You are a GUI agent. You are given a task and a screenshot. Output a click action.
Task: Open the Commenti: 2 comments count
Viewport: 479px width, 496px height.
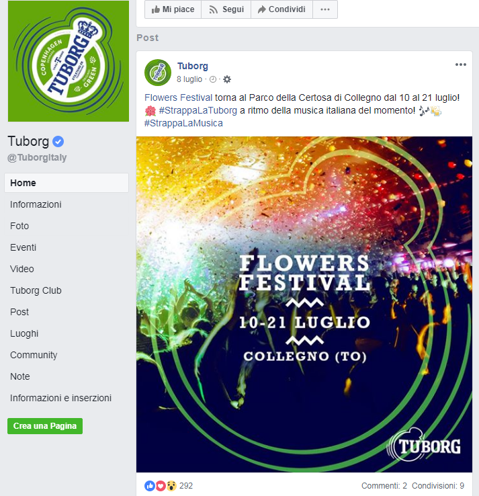pos(384,485)
